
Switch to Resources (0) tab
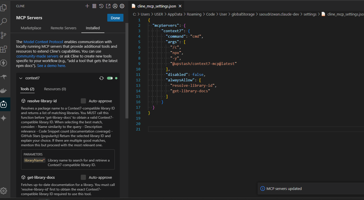pos(55,89)
